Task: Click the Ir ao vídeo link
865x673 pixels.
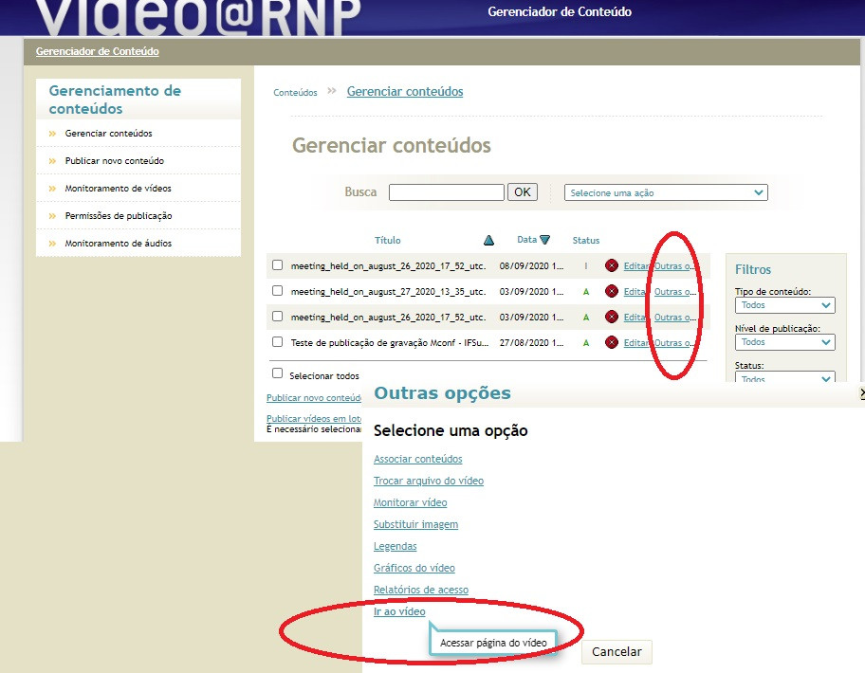Action: (x=399, y=612)
